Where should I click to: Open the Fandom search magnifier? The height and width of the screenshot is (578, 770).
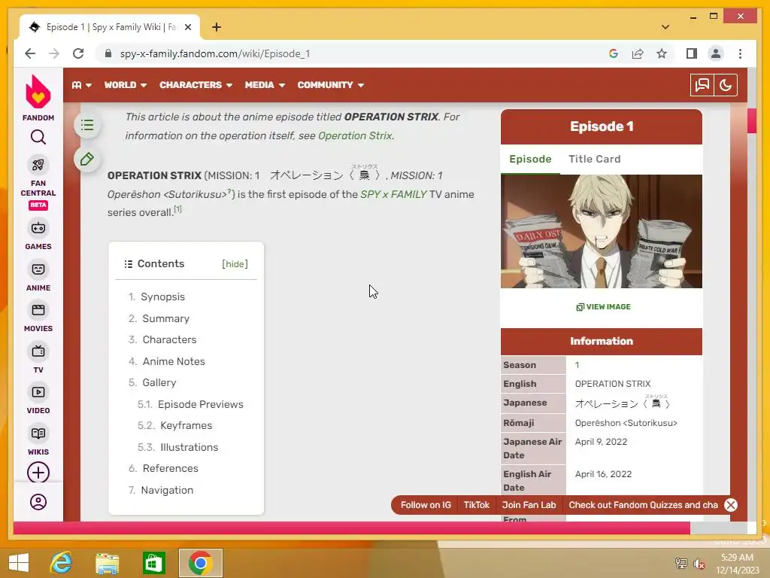coord(38,137)
